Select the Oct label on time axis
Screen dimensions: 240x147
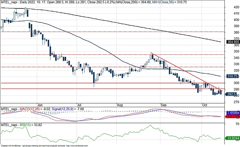tap(205, 105)
